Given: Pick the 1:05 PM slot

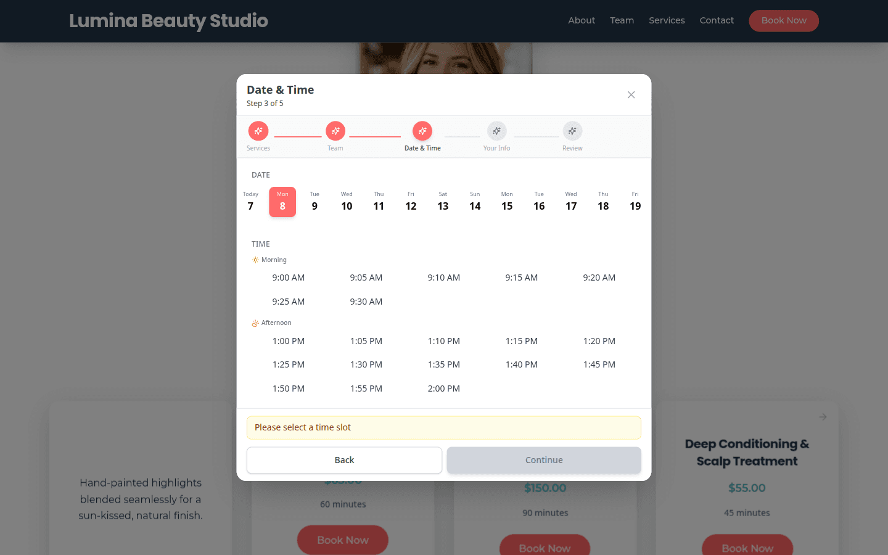Looking at the screenshot, I should [x=366, y=341].
